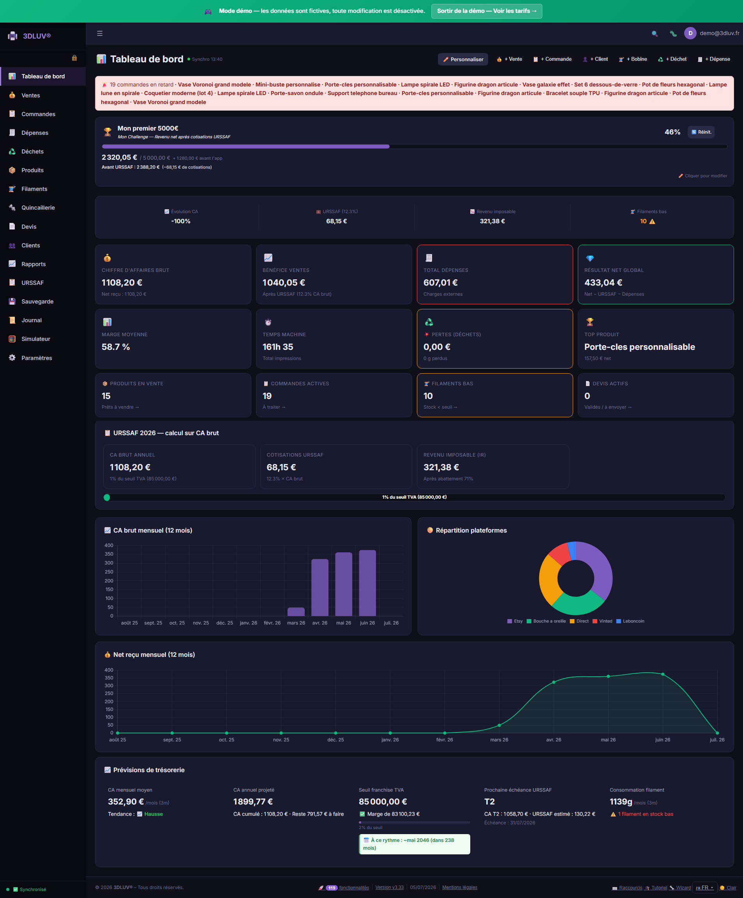
Task: Click Sortir de la démo button
Action: click(486, 11)
